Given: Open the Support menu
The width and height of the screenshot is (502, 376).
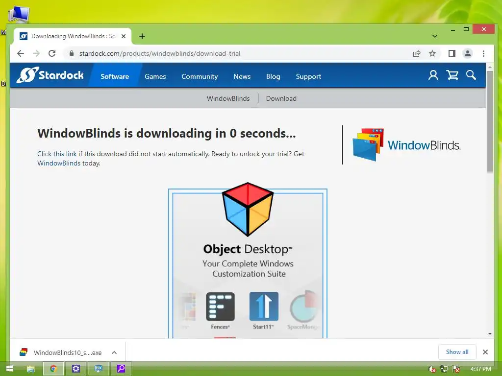Looking at the screenshot, I should 308,76.
